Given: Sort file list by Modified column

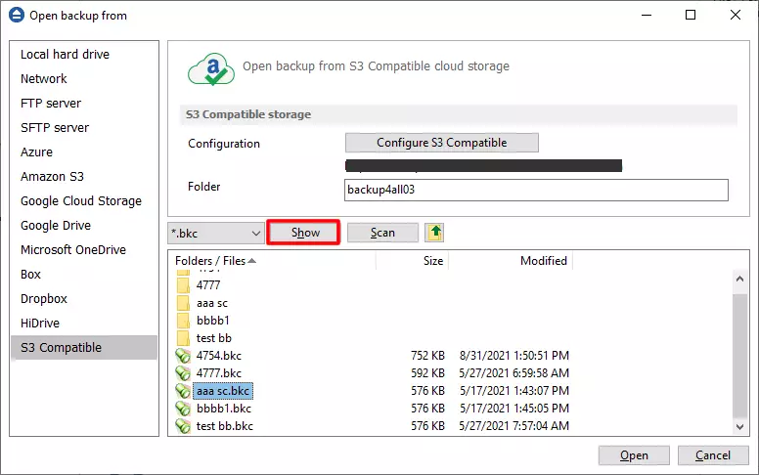Looking at the screenshot, I should (x=543, y=261).
